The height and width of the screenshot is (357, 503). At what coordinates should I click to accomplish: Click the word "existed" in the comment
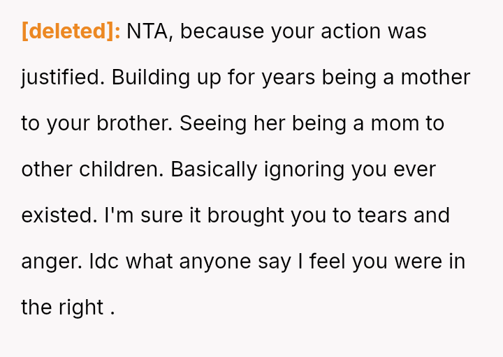coord(59,215)
